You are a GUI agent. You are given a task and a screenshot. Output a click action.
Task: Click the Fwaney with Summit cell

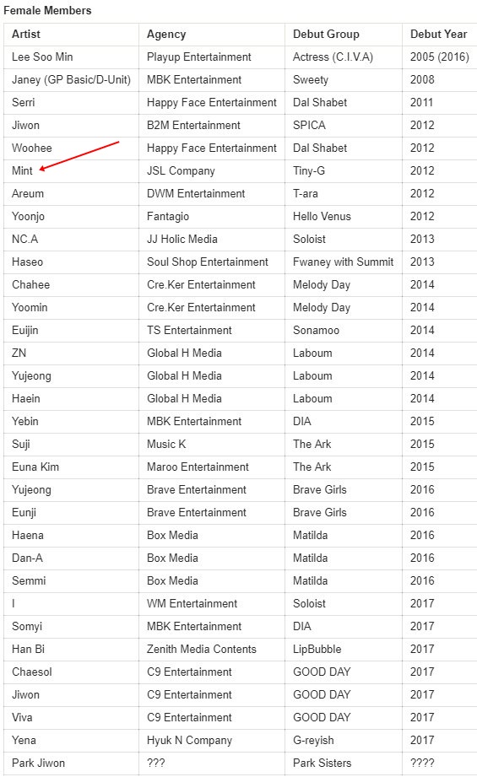tap(343, 262)
